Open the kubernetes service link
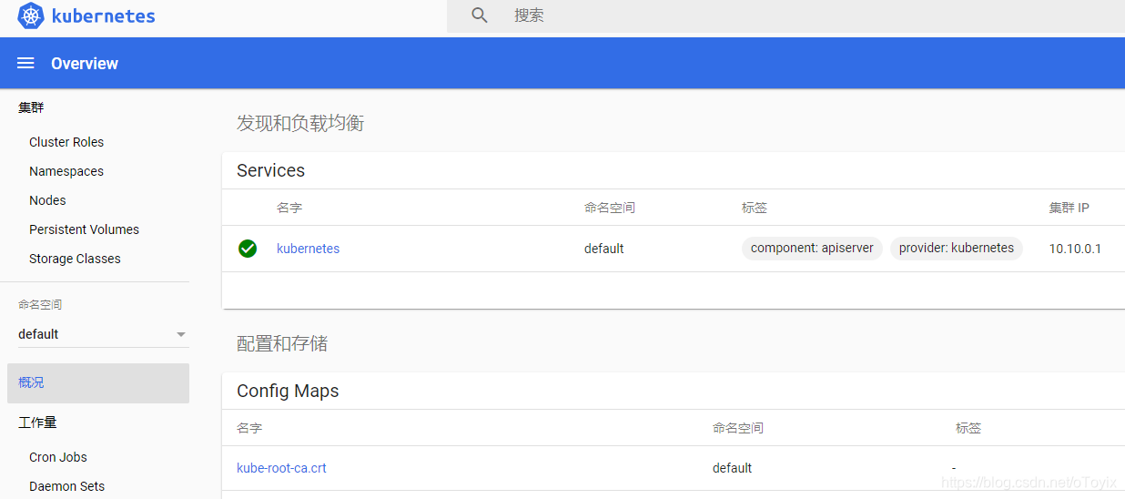Screen dimensions: 1125x499 pyautogui.click(x=308, y=249)
